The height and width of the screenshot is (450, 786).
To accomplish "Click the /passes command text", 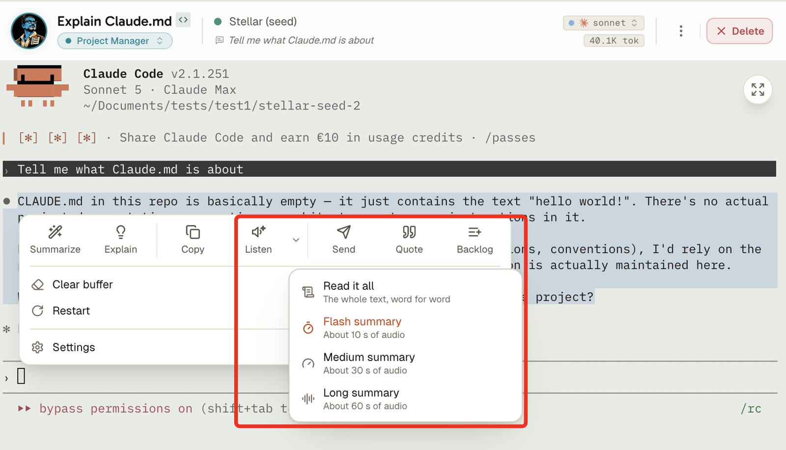I will pyautogui.click(x=510, y=138).
